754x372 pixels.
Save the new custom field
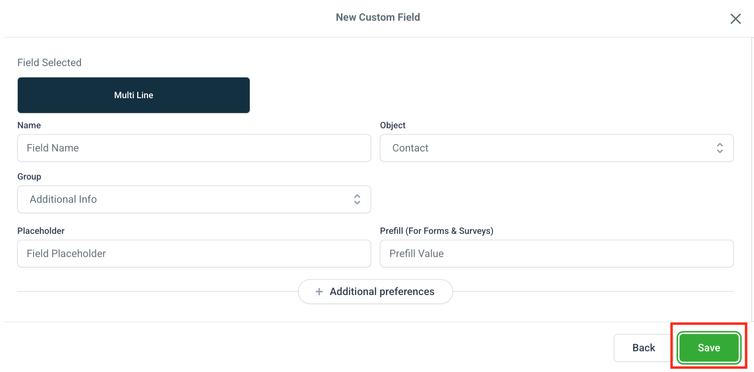click(x=709, y=348)
